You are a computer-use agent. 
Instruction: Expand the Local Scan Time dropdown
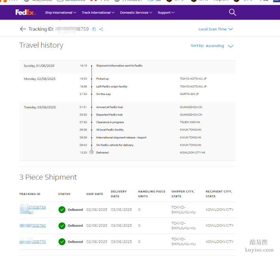pyautogui.click(x=216, y=29)
